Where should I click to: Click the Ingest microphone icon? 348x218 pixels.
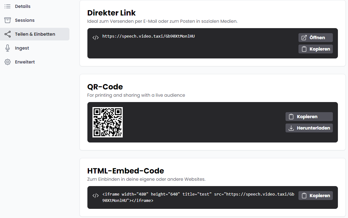pyautogui.click(x=8, y=48)
